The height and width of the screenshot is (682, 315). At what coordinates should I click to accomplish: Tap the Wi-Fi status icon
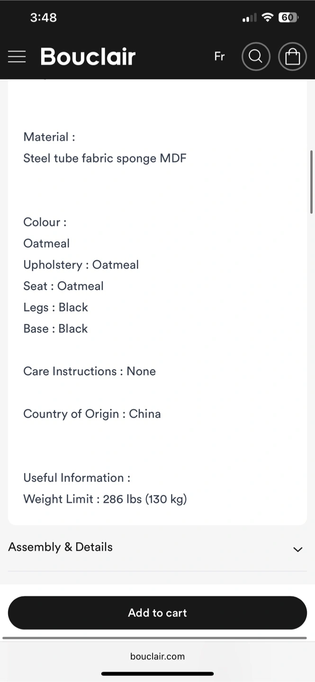268,18
